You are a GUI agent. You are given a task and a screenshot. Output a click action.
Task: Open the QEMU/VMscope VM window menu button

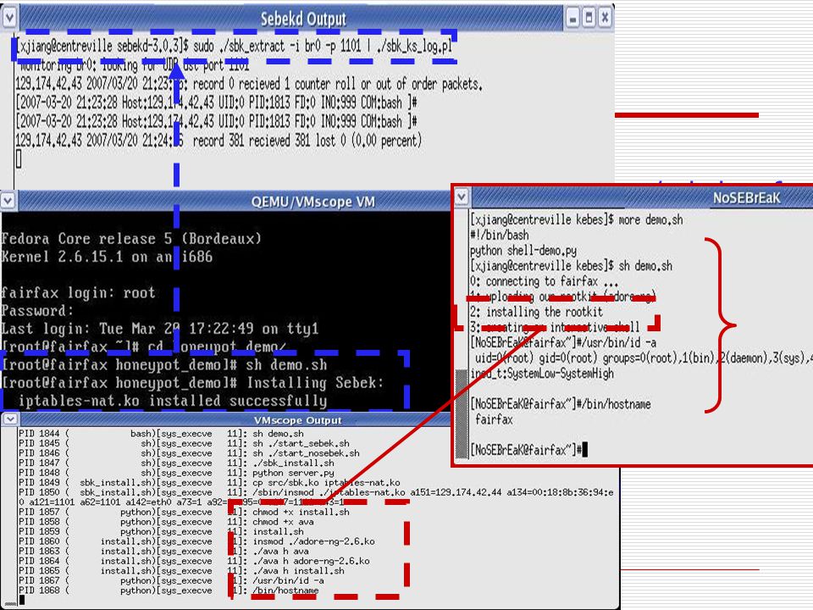pyautogui.click(x=8, y=201)
